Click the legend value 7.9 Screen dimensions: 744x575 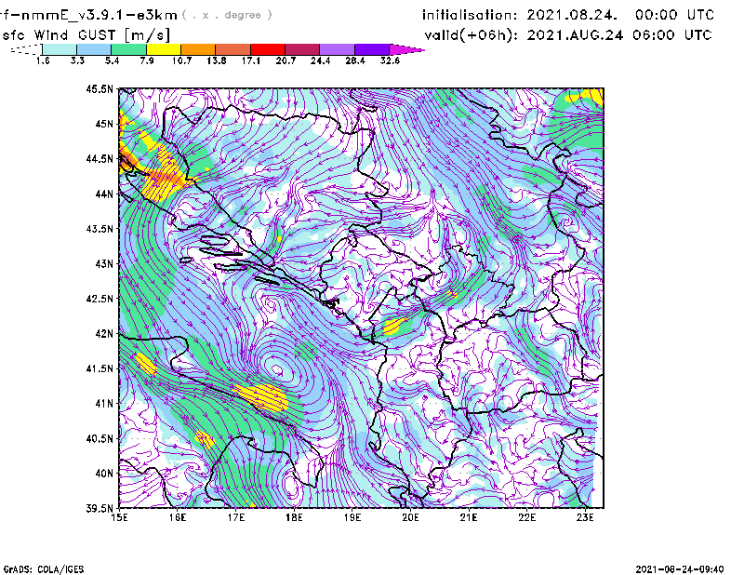pyautogui.click(x=147, y=60)
